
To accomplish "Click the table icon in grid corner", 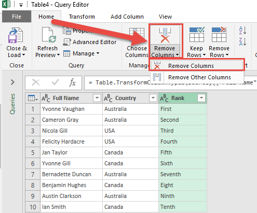I will tap(33, 98).
